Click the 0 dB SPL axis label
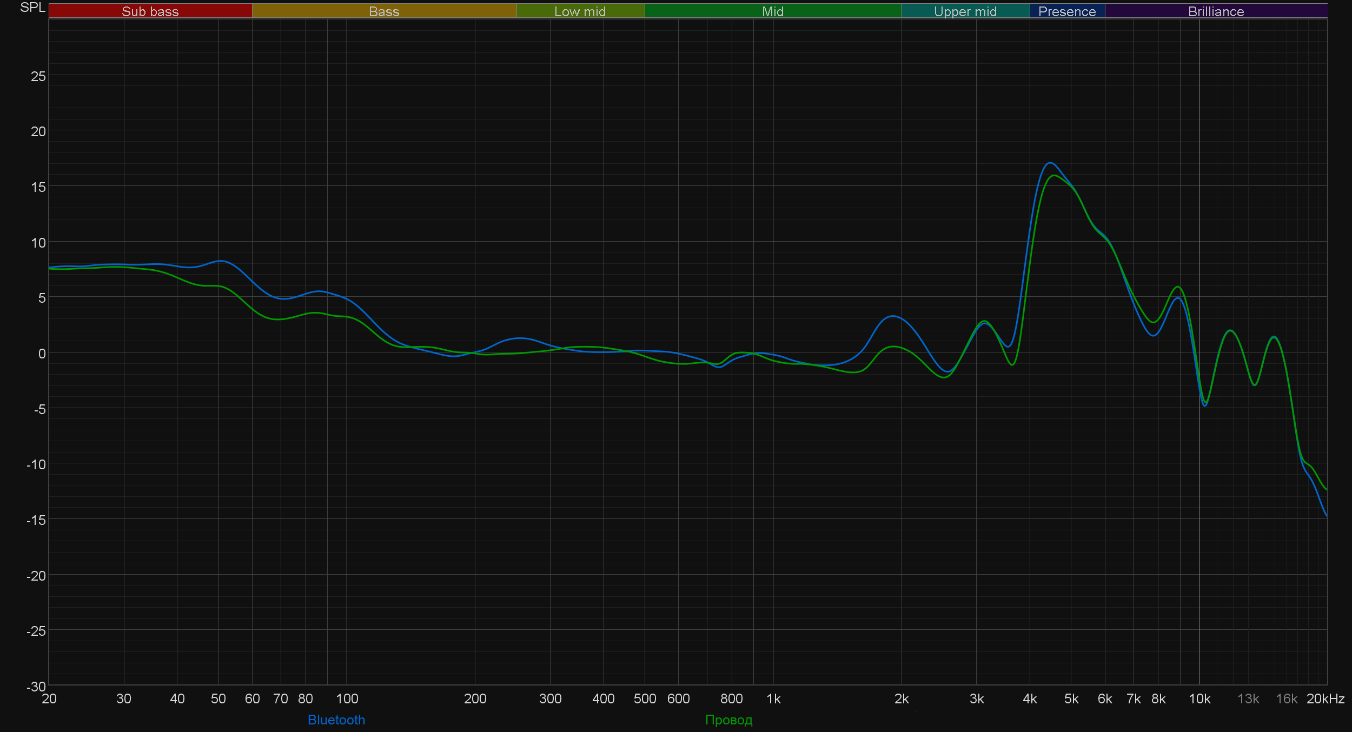Viewport: 1352px width, 732px height. (42, 354)
